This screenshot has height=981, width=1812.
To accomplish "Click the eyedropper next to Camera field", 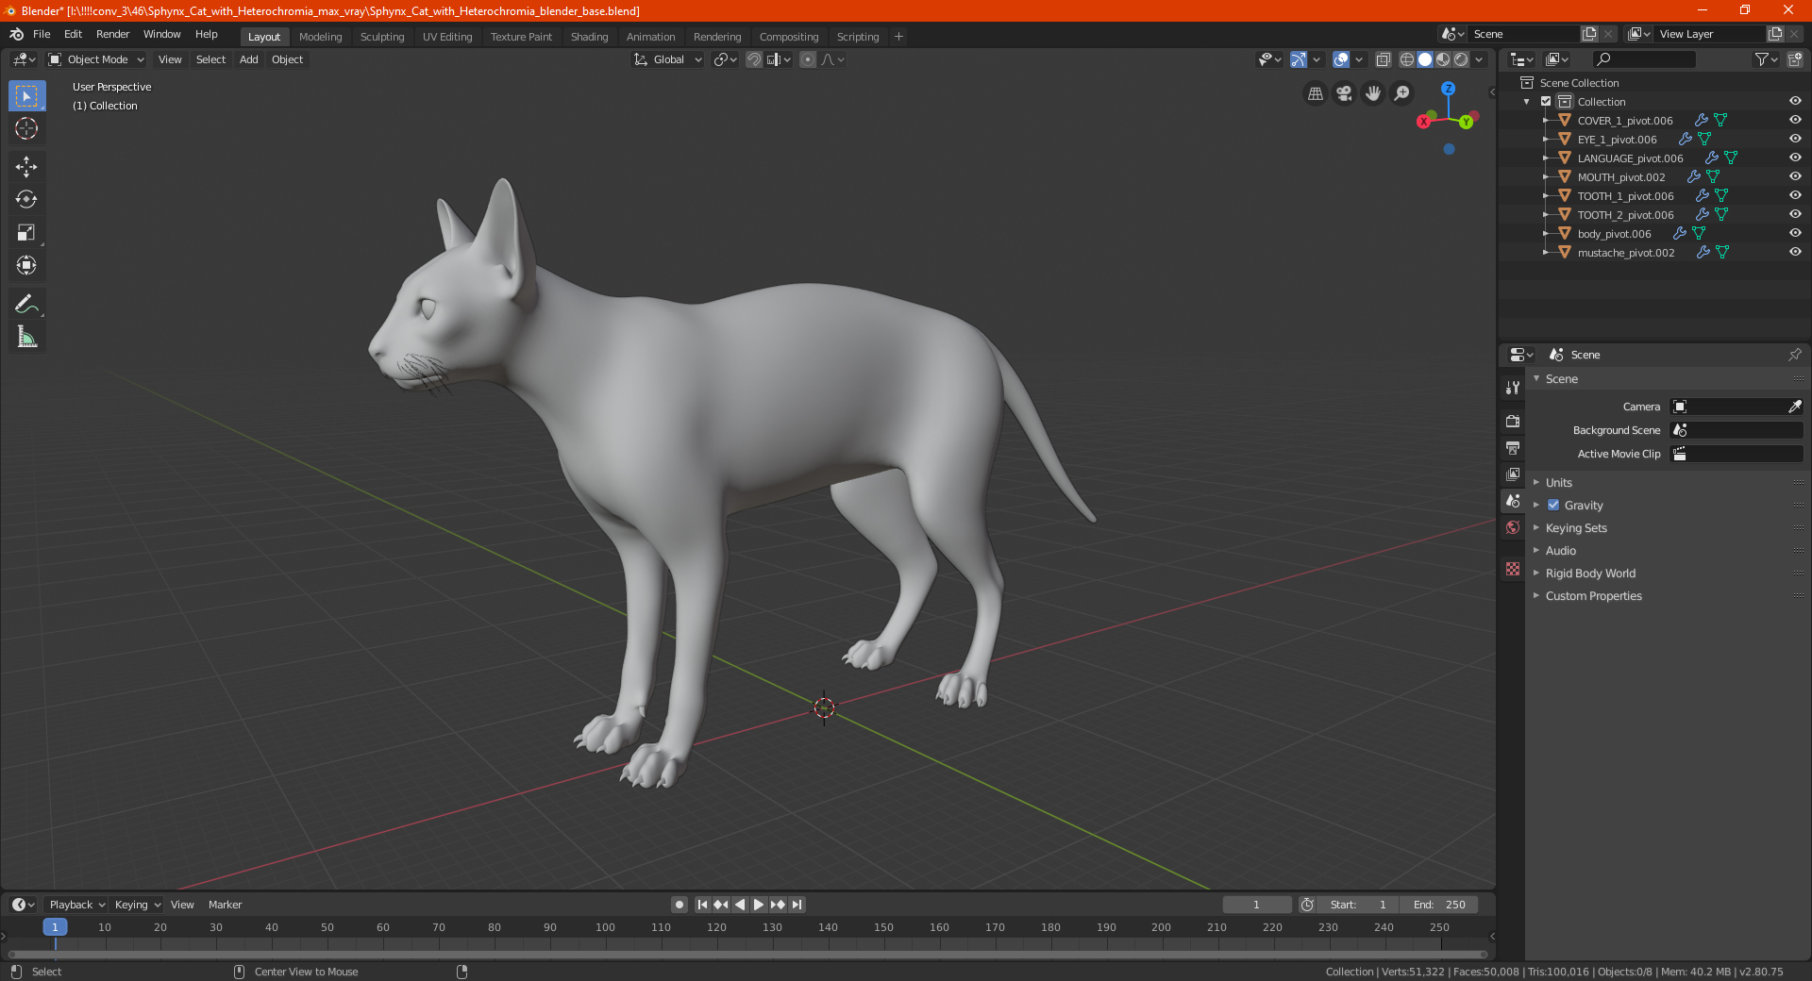I will click(x=1794, y=407).
